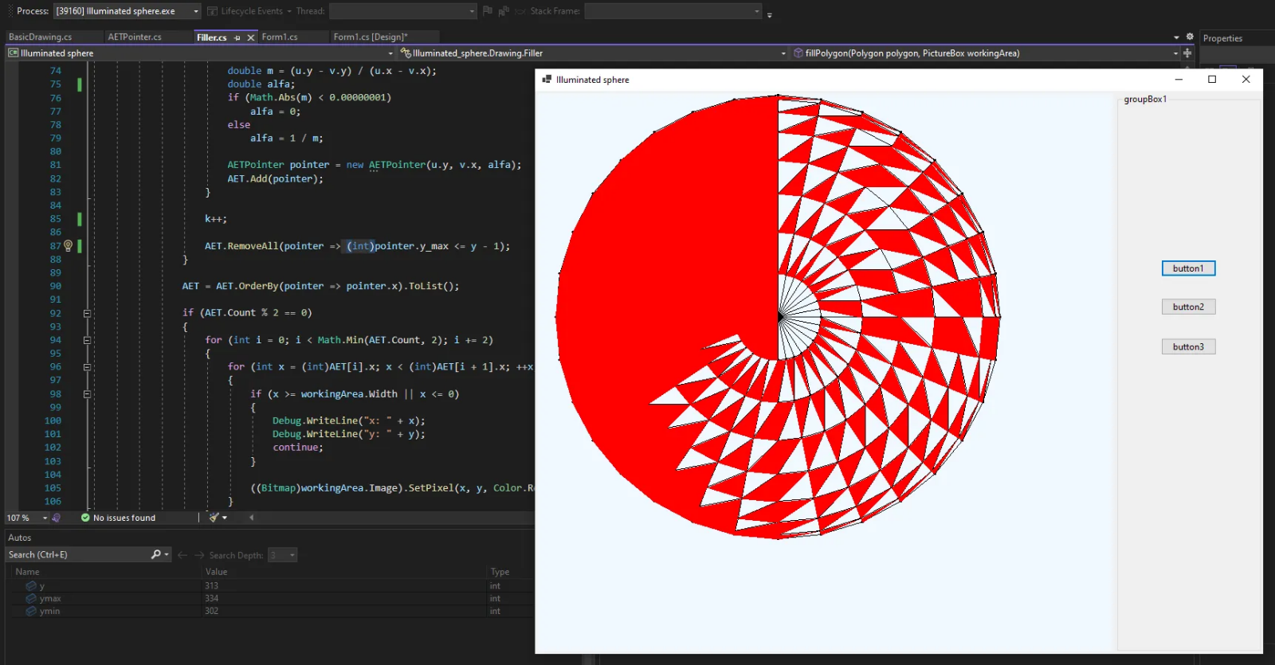Viewport: 1275px width, 665px height.
Task: Click the lightbulb quick actions icon
Action: [68, 246]
